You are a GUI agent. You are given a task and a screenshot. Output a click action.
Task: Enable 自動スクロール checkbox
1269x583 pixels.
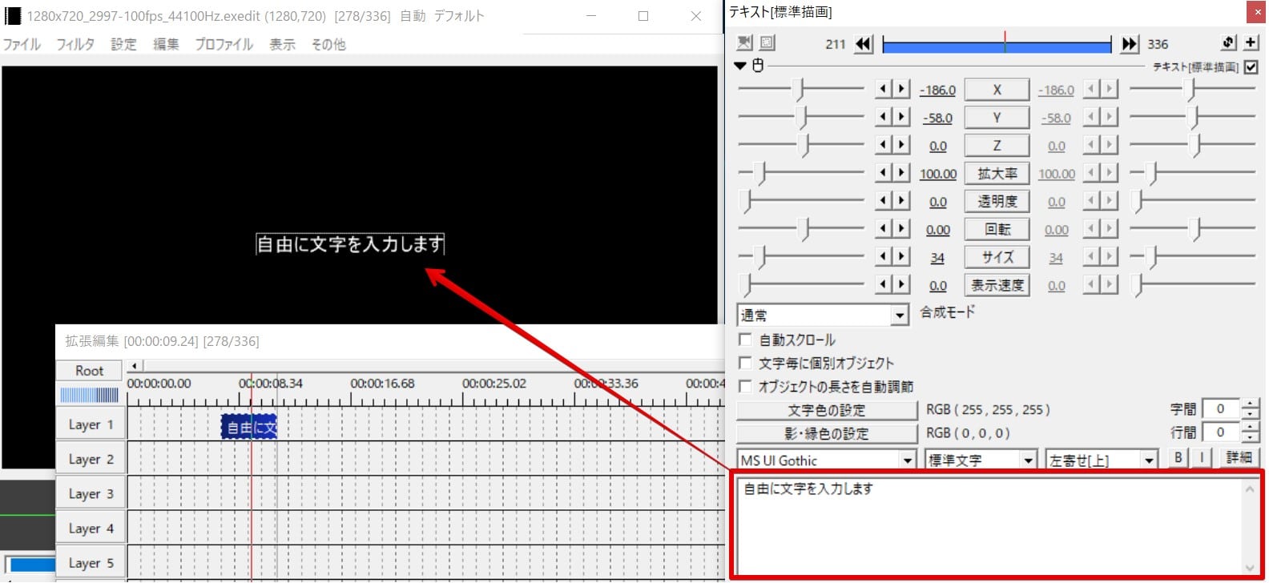(x=745, y=340)
